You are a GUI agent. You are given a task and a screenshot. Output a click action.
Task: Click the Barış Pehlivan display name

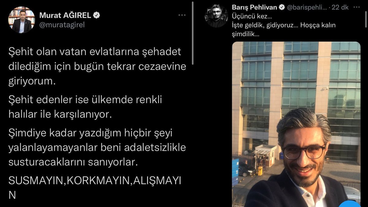coord(255,7)
